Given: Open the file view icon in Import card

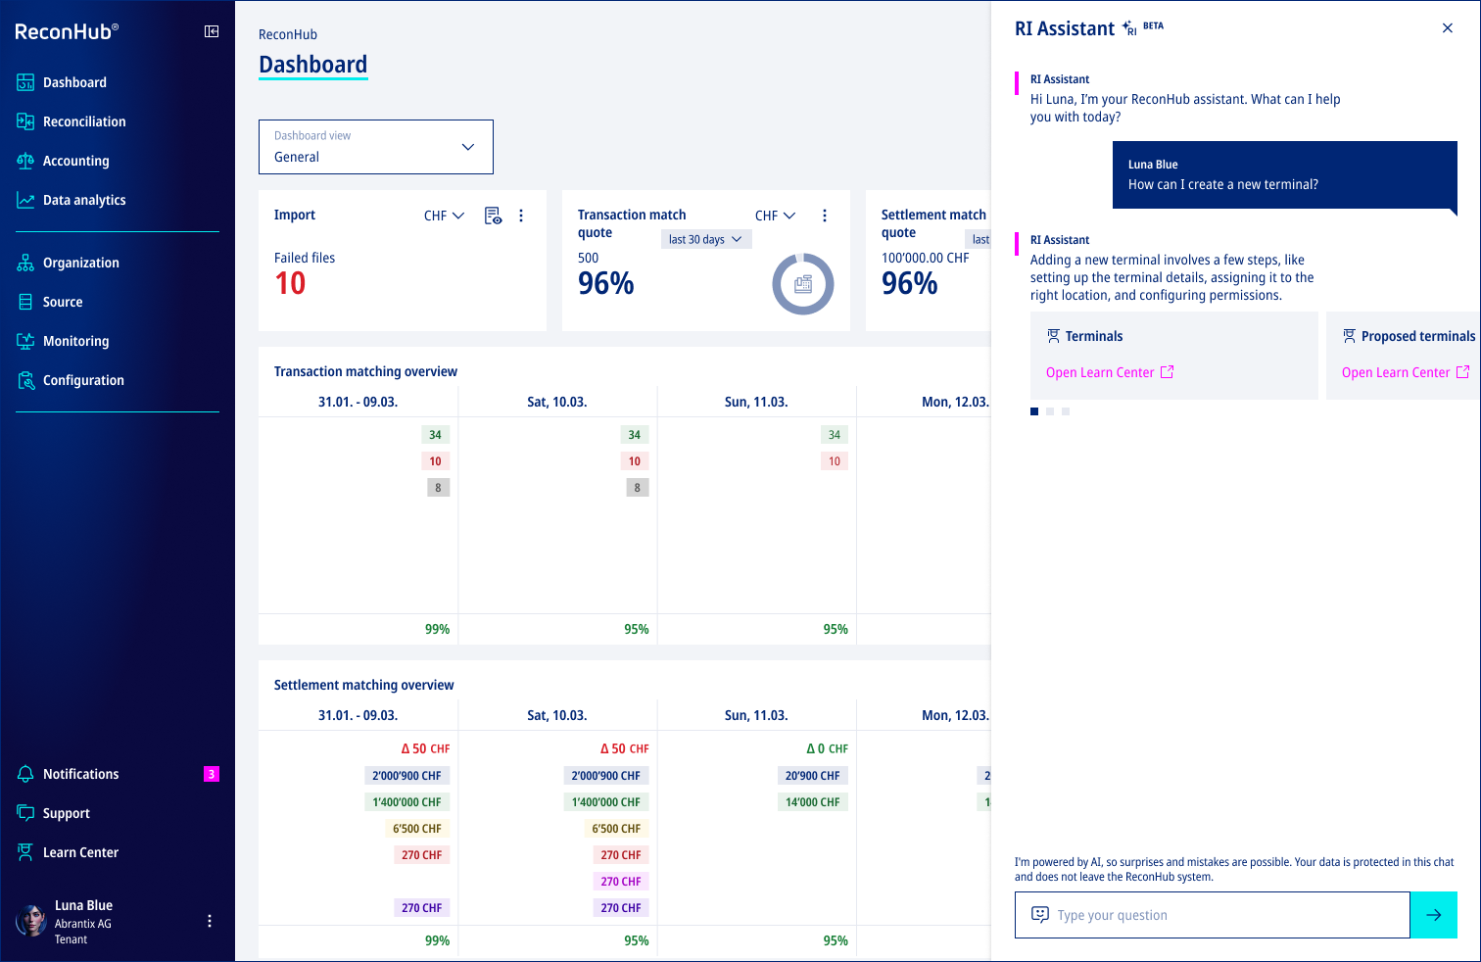Looking at the screenshot, I should click(x=494, y=216).
